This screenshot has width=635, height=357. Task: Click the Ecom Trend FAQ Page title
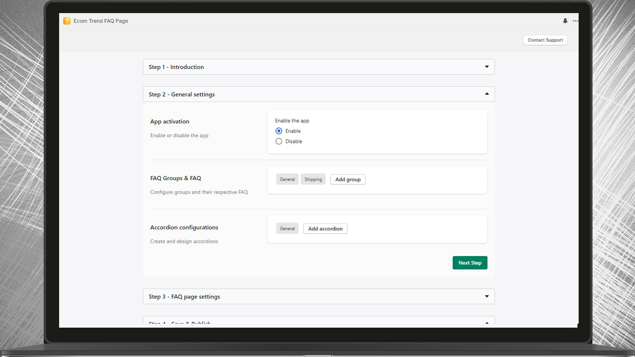101,21
